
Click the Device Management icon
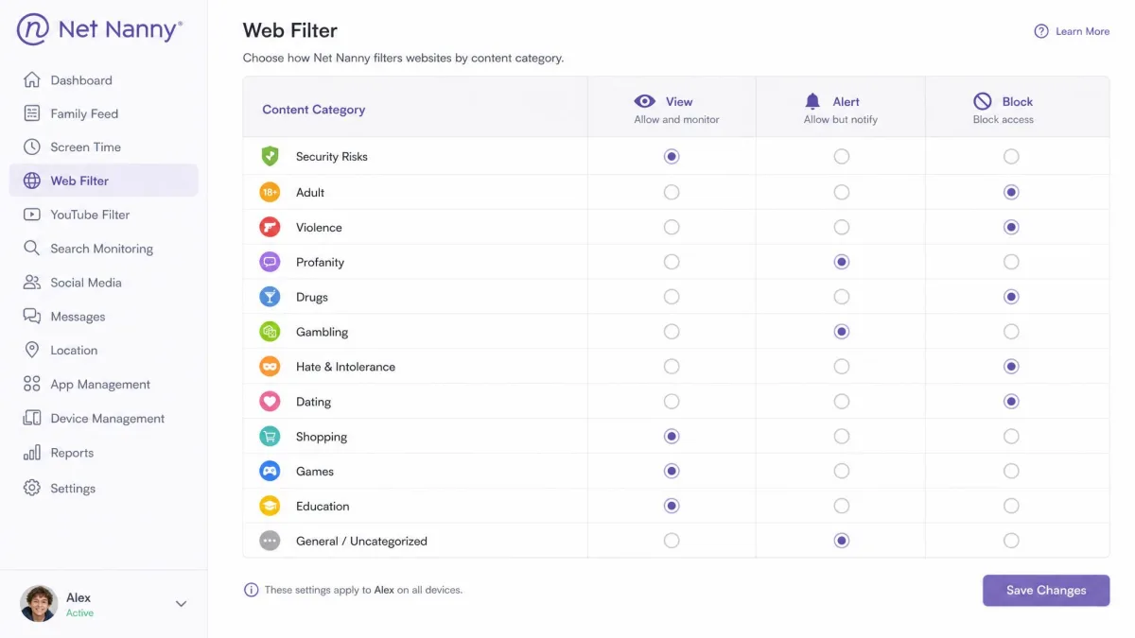pyautogui.click(x=32, y=418)
